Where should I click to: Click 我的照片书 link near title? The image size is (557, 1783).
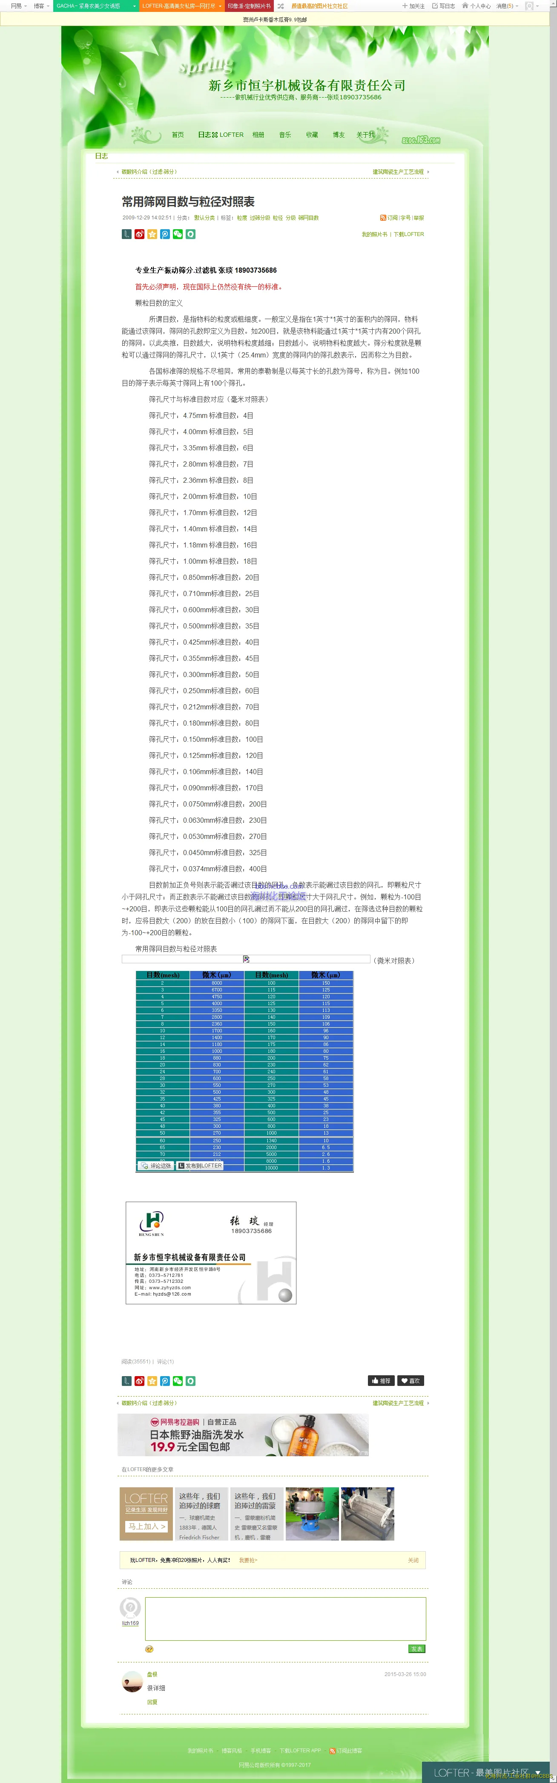click(x=374, y=234)
